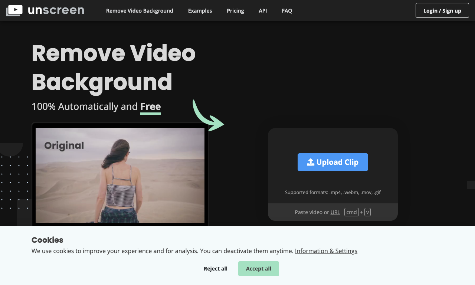Click the Original demo video preview
475x285 pixels.
pyautogui.click(x=120, y=176)
